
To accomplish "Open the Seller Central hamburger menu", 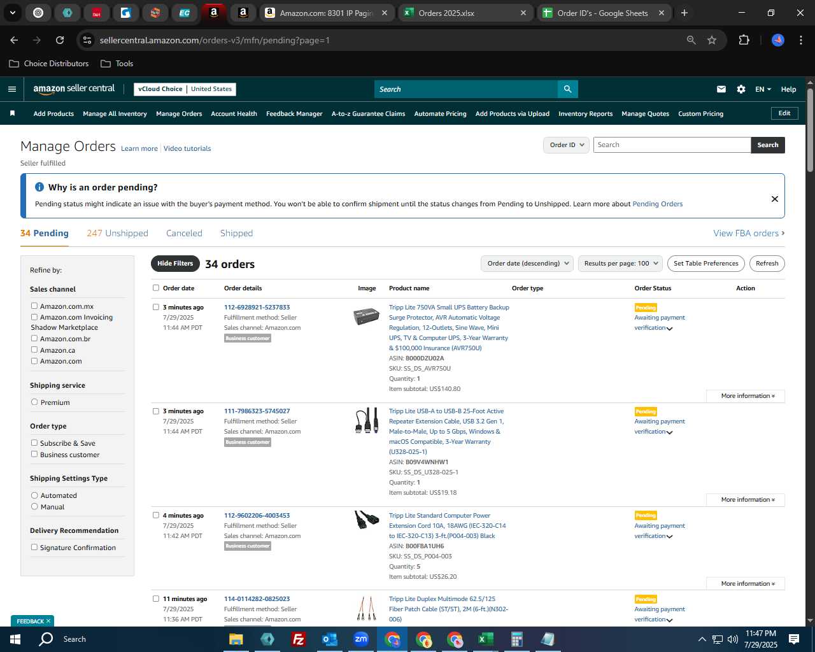I will (x=11, y=89).
